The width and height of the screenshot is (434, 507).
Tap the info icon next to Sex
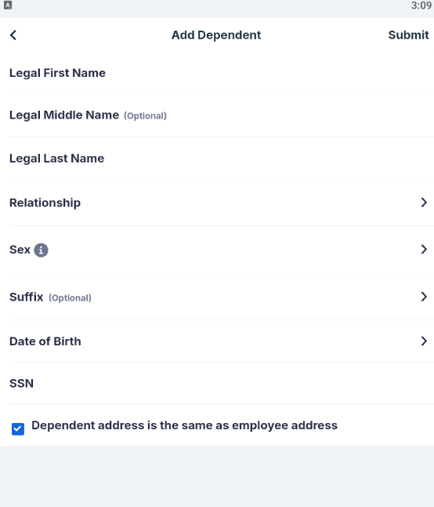click(41, 250)
